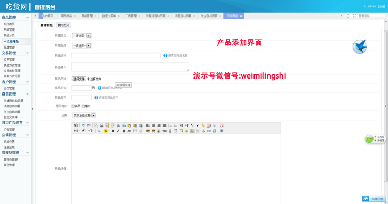Open the editor help about icon
This screenshot has height=204, width=388.
(222, 131)
